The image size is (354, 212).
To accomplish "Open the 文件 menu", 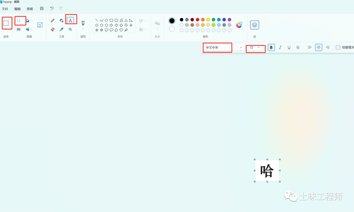I will 5,9.
